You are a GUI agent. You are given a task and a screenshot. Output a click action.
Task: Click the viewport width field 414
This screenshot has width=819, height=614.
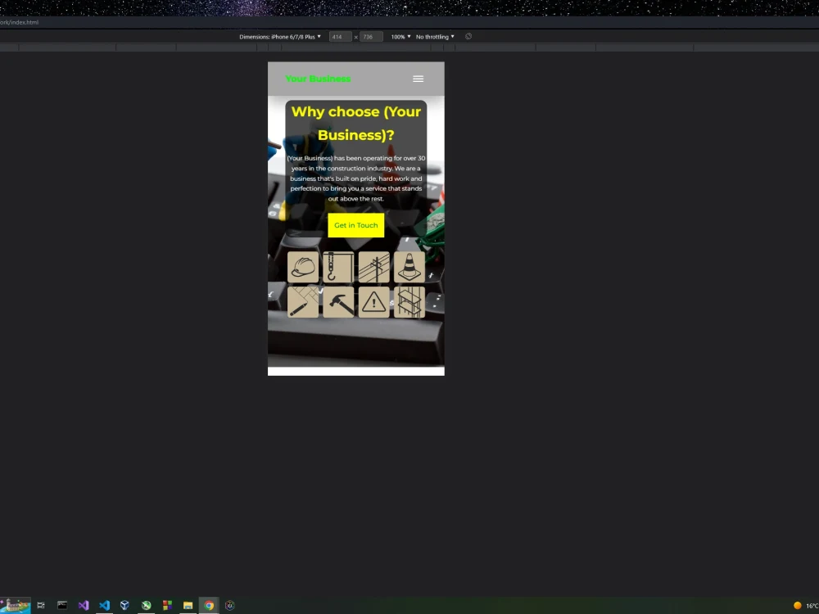coord(341,37)
